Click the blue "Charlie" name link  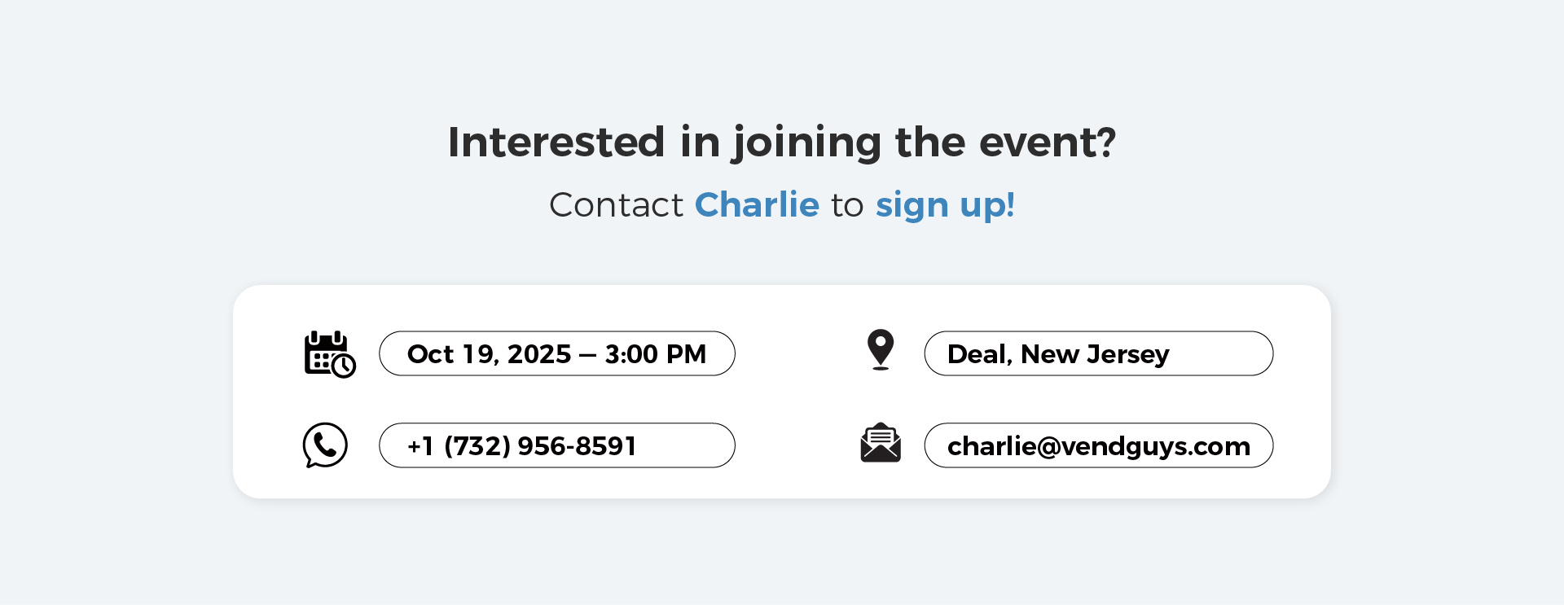point(757,204)
